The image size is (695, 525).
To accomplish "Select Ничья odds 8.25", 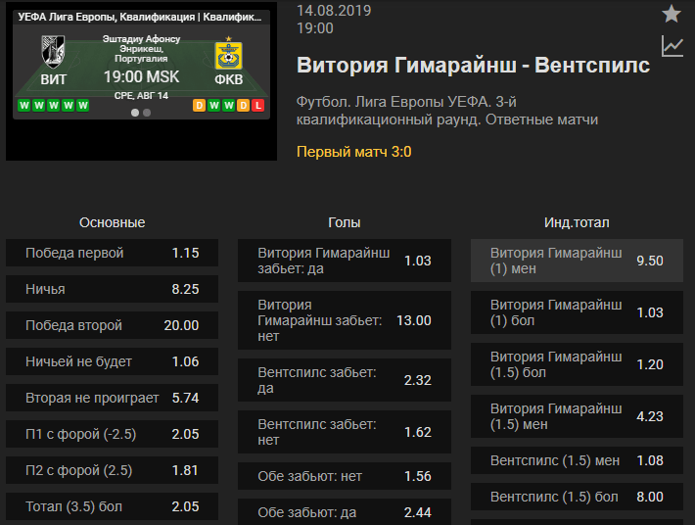I will (x=113, y=289).
